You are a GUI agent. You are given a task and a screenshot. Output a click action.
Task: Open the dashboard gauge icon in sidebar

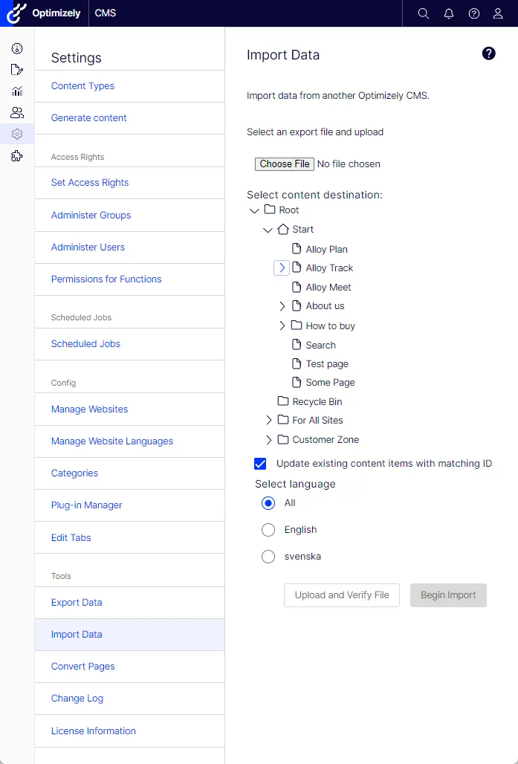coord(17,48)
